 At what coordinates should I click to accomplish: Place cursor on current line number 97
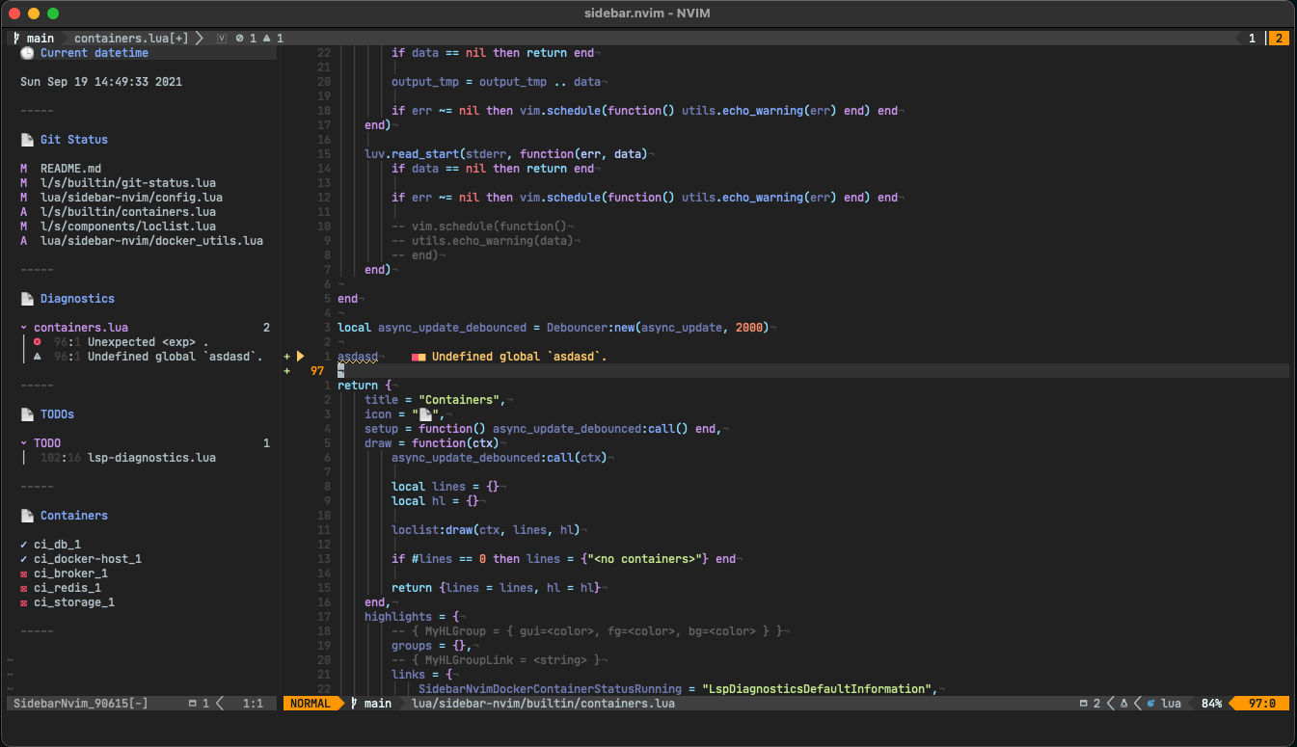tap(317, 371)
